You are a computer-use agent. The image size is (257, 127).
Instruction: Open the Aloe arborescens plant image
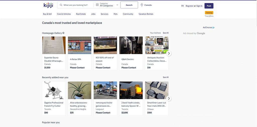tap(80, 91)
